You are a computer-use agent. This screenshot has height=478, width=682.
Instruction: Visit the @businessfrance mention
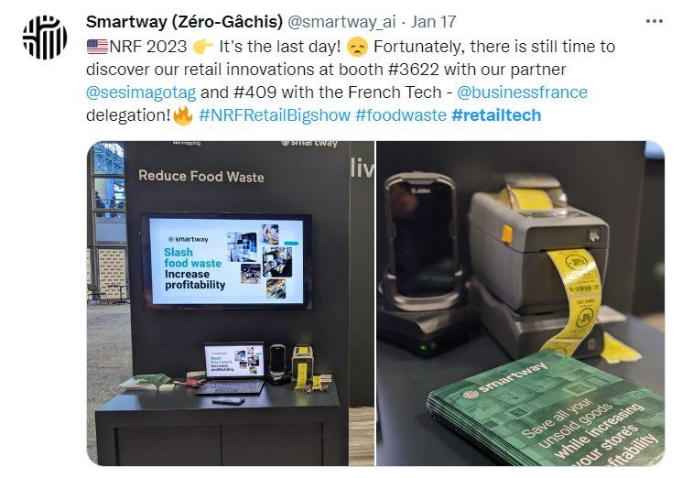[x=522, y=92]
